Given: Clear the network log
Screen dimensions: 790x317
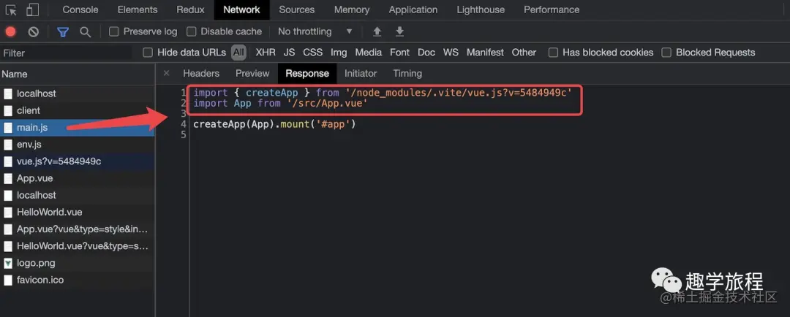Looking at the screenshot, I should pyautogui.click(x=33, y=31).
